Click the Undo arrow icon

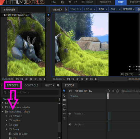70,2
